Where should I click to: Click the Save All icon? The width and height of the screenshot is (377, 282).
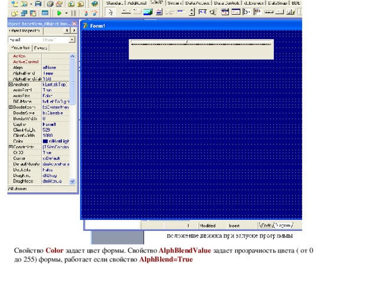(50, 4)
